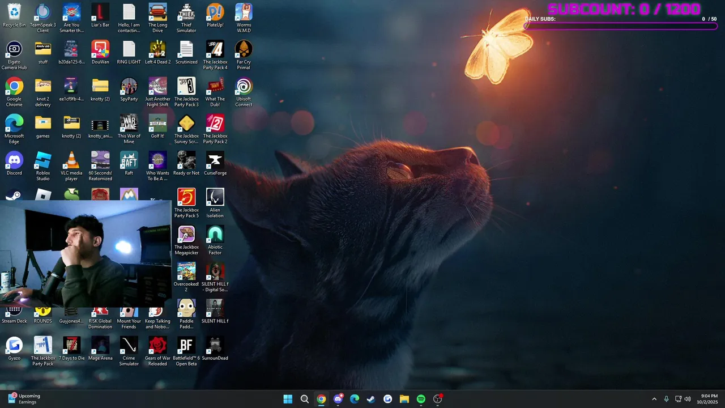
Task: Open Battlefield 6 Open Beta shortcut
Action: click(x=186, y=351)
